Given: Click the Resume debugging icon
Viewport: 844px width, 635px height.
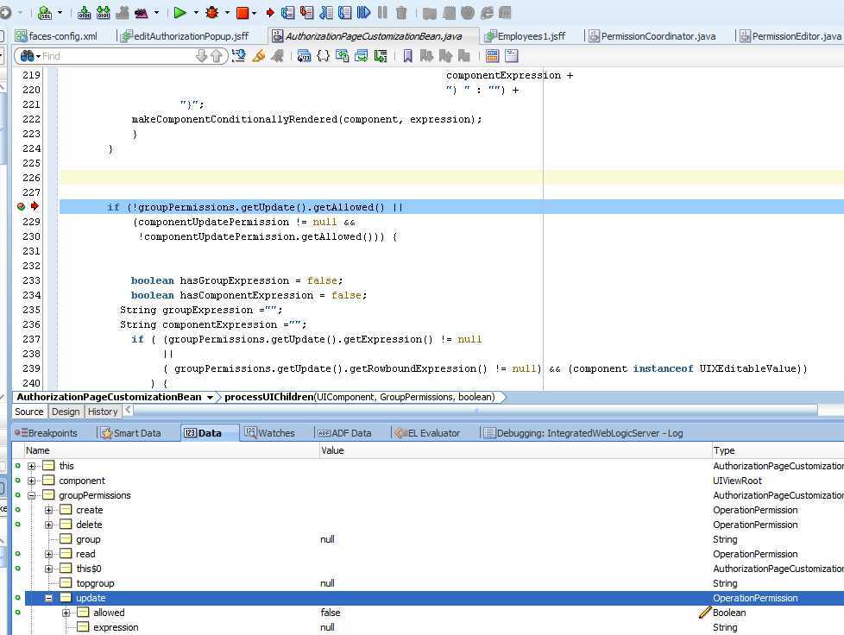Looking at the screenshot, I should pos(363,13).
